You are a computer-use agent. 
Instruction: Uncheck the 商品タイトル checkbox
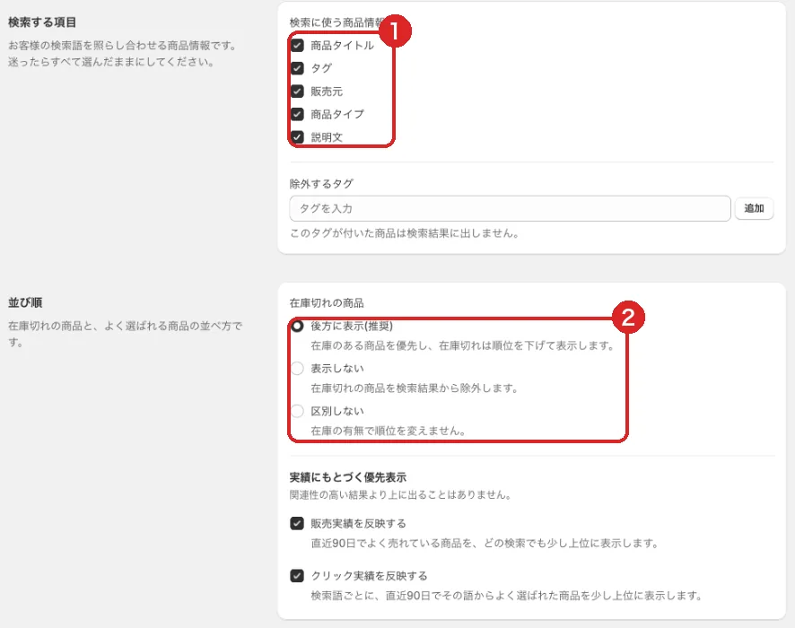tap(297, 46)
